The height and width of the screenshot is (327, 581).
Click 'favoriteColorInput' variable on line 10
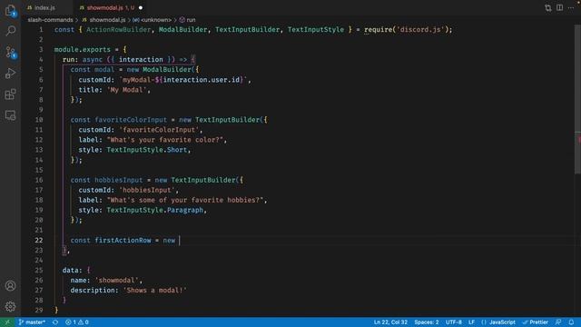point(131,120)
